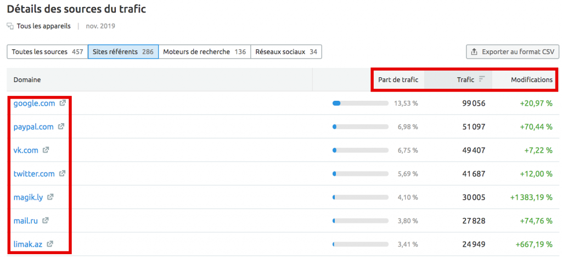Select the Sites référents tab
This screenshot has width=562, height=259.
123,51
